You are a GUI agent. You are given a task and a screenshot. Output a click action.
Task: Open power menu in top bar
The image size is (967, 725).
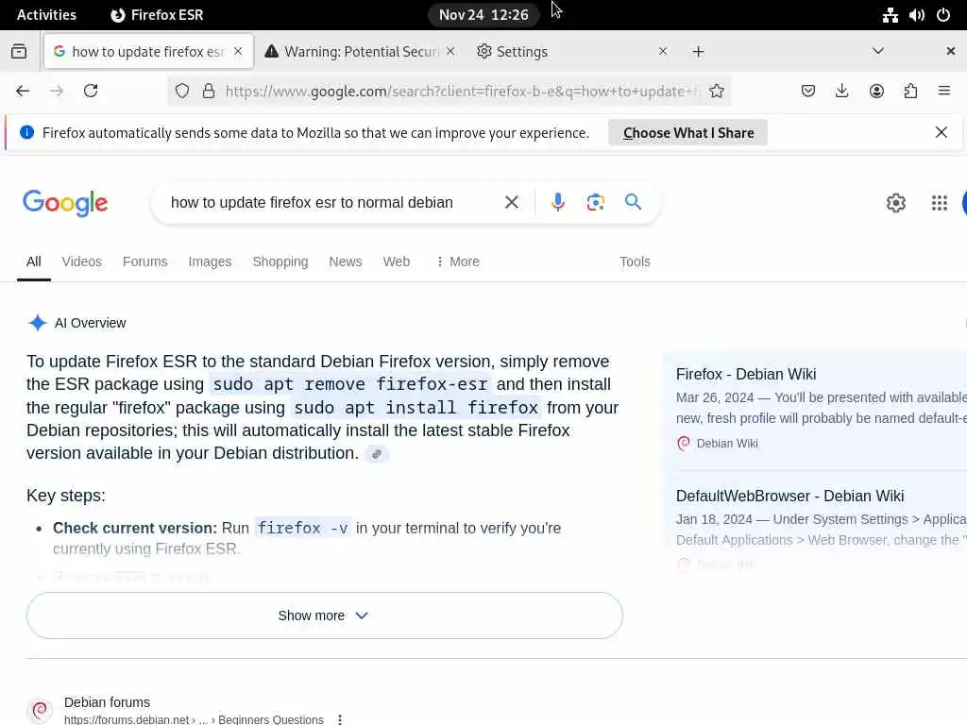click(x=943, y=15)
